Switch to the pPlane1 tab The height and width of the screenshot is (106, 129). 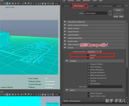[67, 6]
